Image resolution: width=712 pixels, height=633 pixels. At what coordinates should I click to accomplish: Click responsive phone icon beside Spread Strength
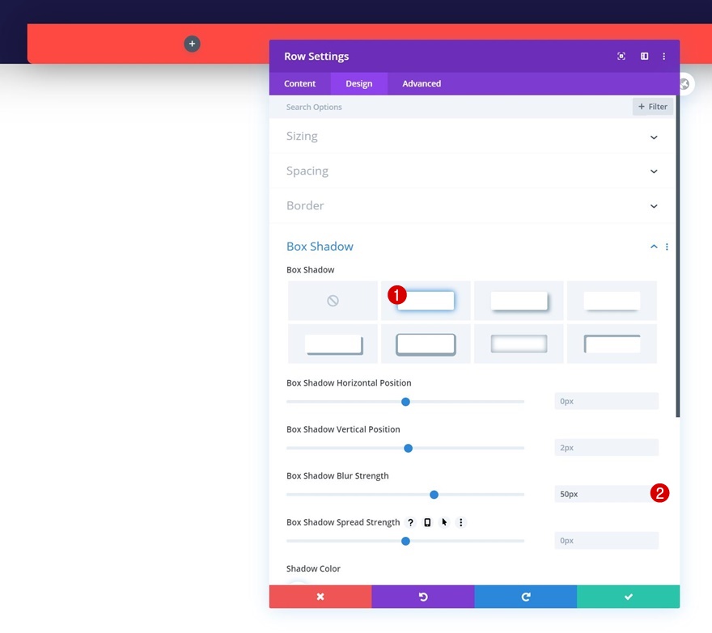coord(427,523)
